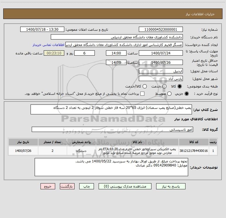Image resolution: width=226 pixels, height=218 pixels.
Task: Click the remaining time field 00:23:10
Action: click(54, 53)
